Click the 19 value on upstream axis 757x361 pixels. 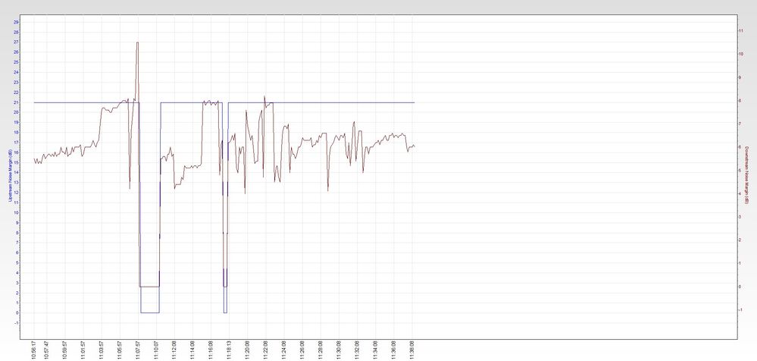coord(17,122)
